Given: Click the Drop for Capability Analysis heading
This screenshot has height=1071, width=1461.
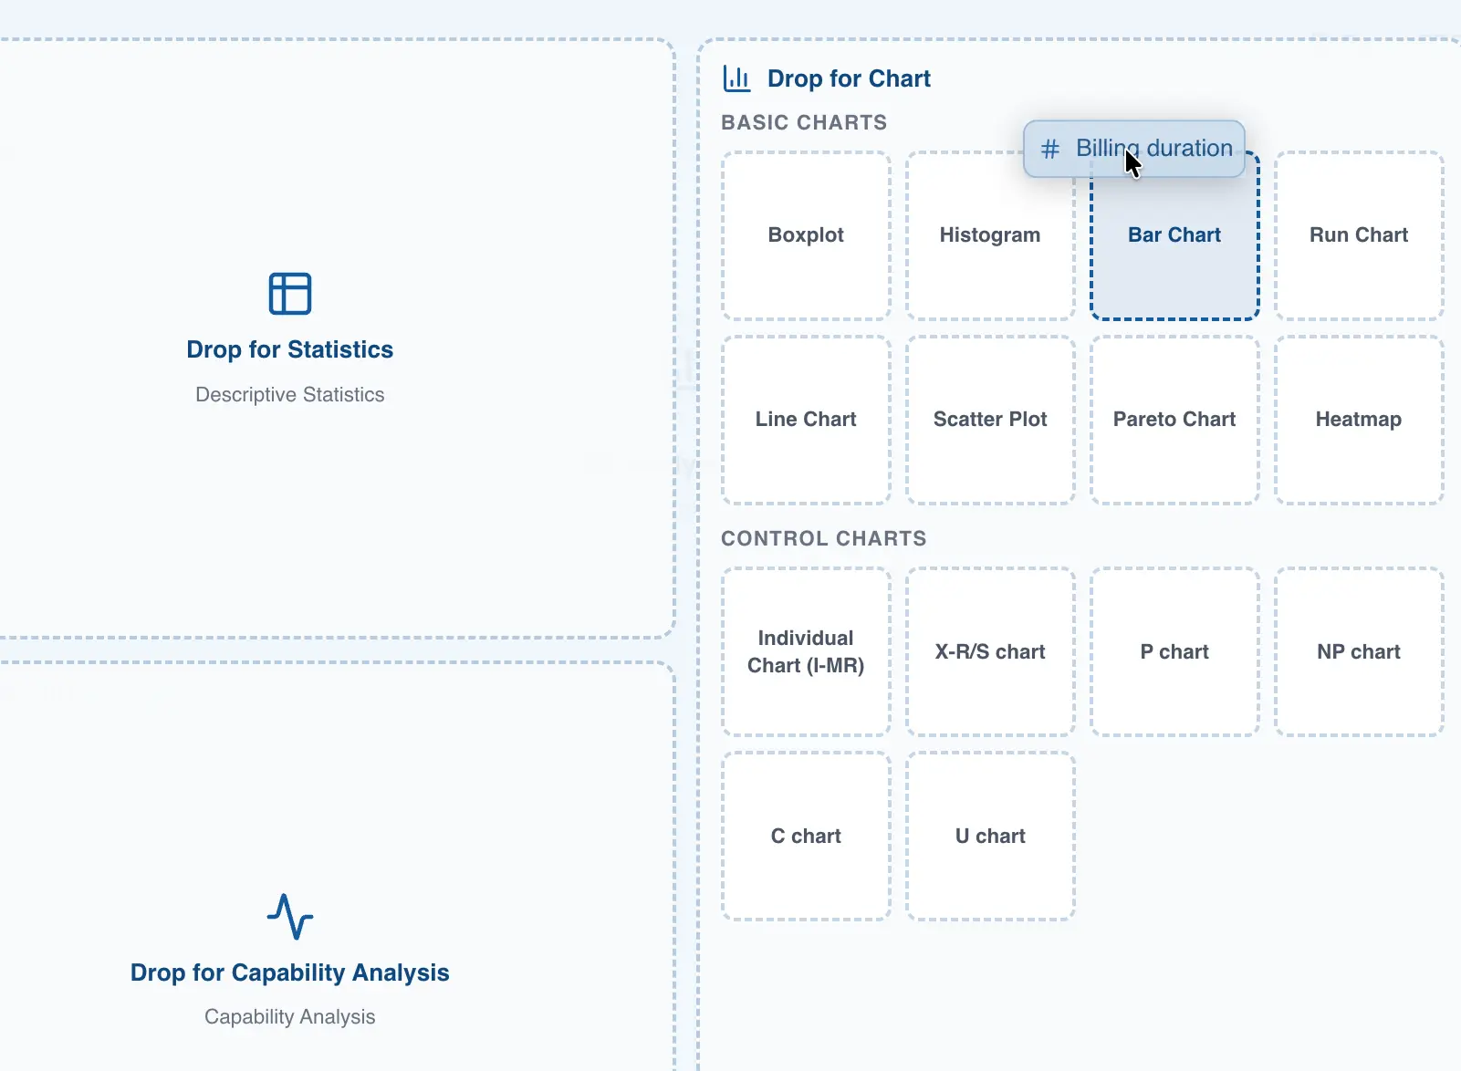Looking at the screenshot, I should [x=290, y=972].
